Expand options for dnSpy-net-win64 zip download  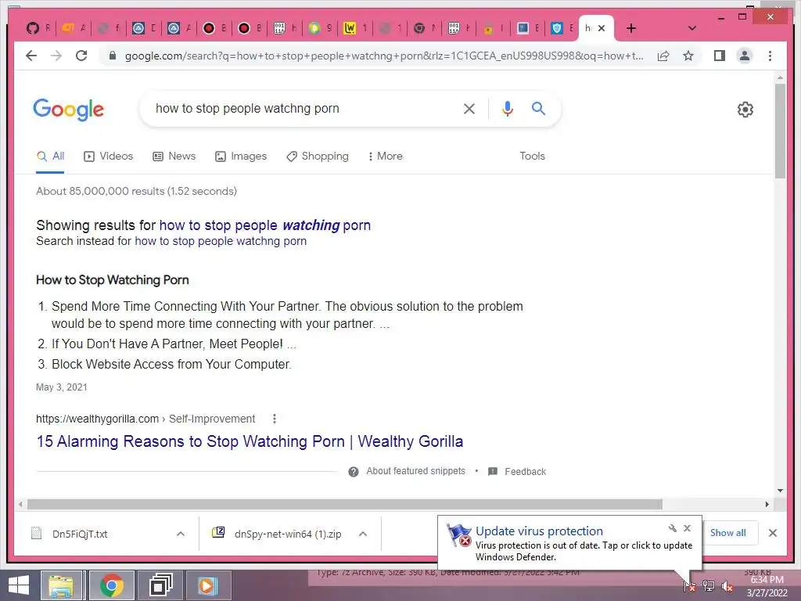363,534
